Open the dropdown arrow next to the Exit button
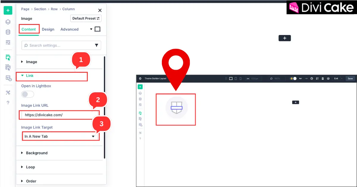 tap(342, 79)
